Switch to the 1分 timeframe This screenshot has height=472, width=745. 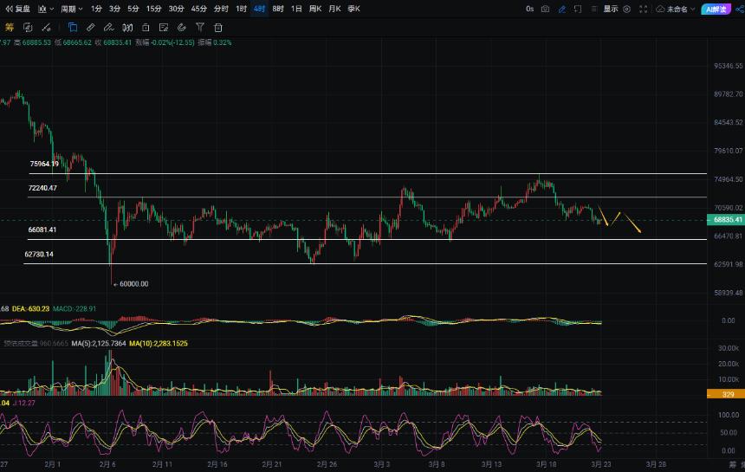[x=96, y=9]
